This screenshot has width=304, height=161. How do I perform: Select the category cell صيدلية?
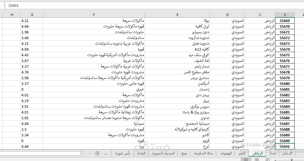coord(94,124)
